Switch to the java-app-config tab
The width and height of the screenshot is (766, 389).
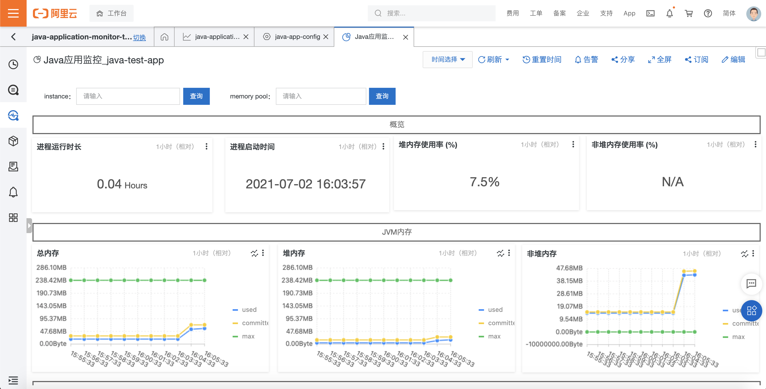click(x=297, y=36)
